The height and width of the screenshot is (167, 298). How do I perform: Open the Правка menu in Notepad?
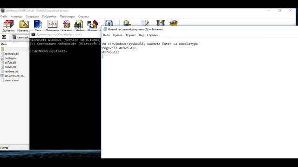(x=117, y=35)
